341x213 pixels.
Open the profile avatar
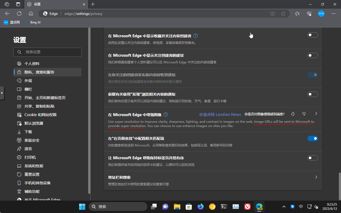coord(321,14)
